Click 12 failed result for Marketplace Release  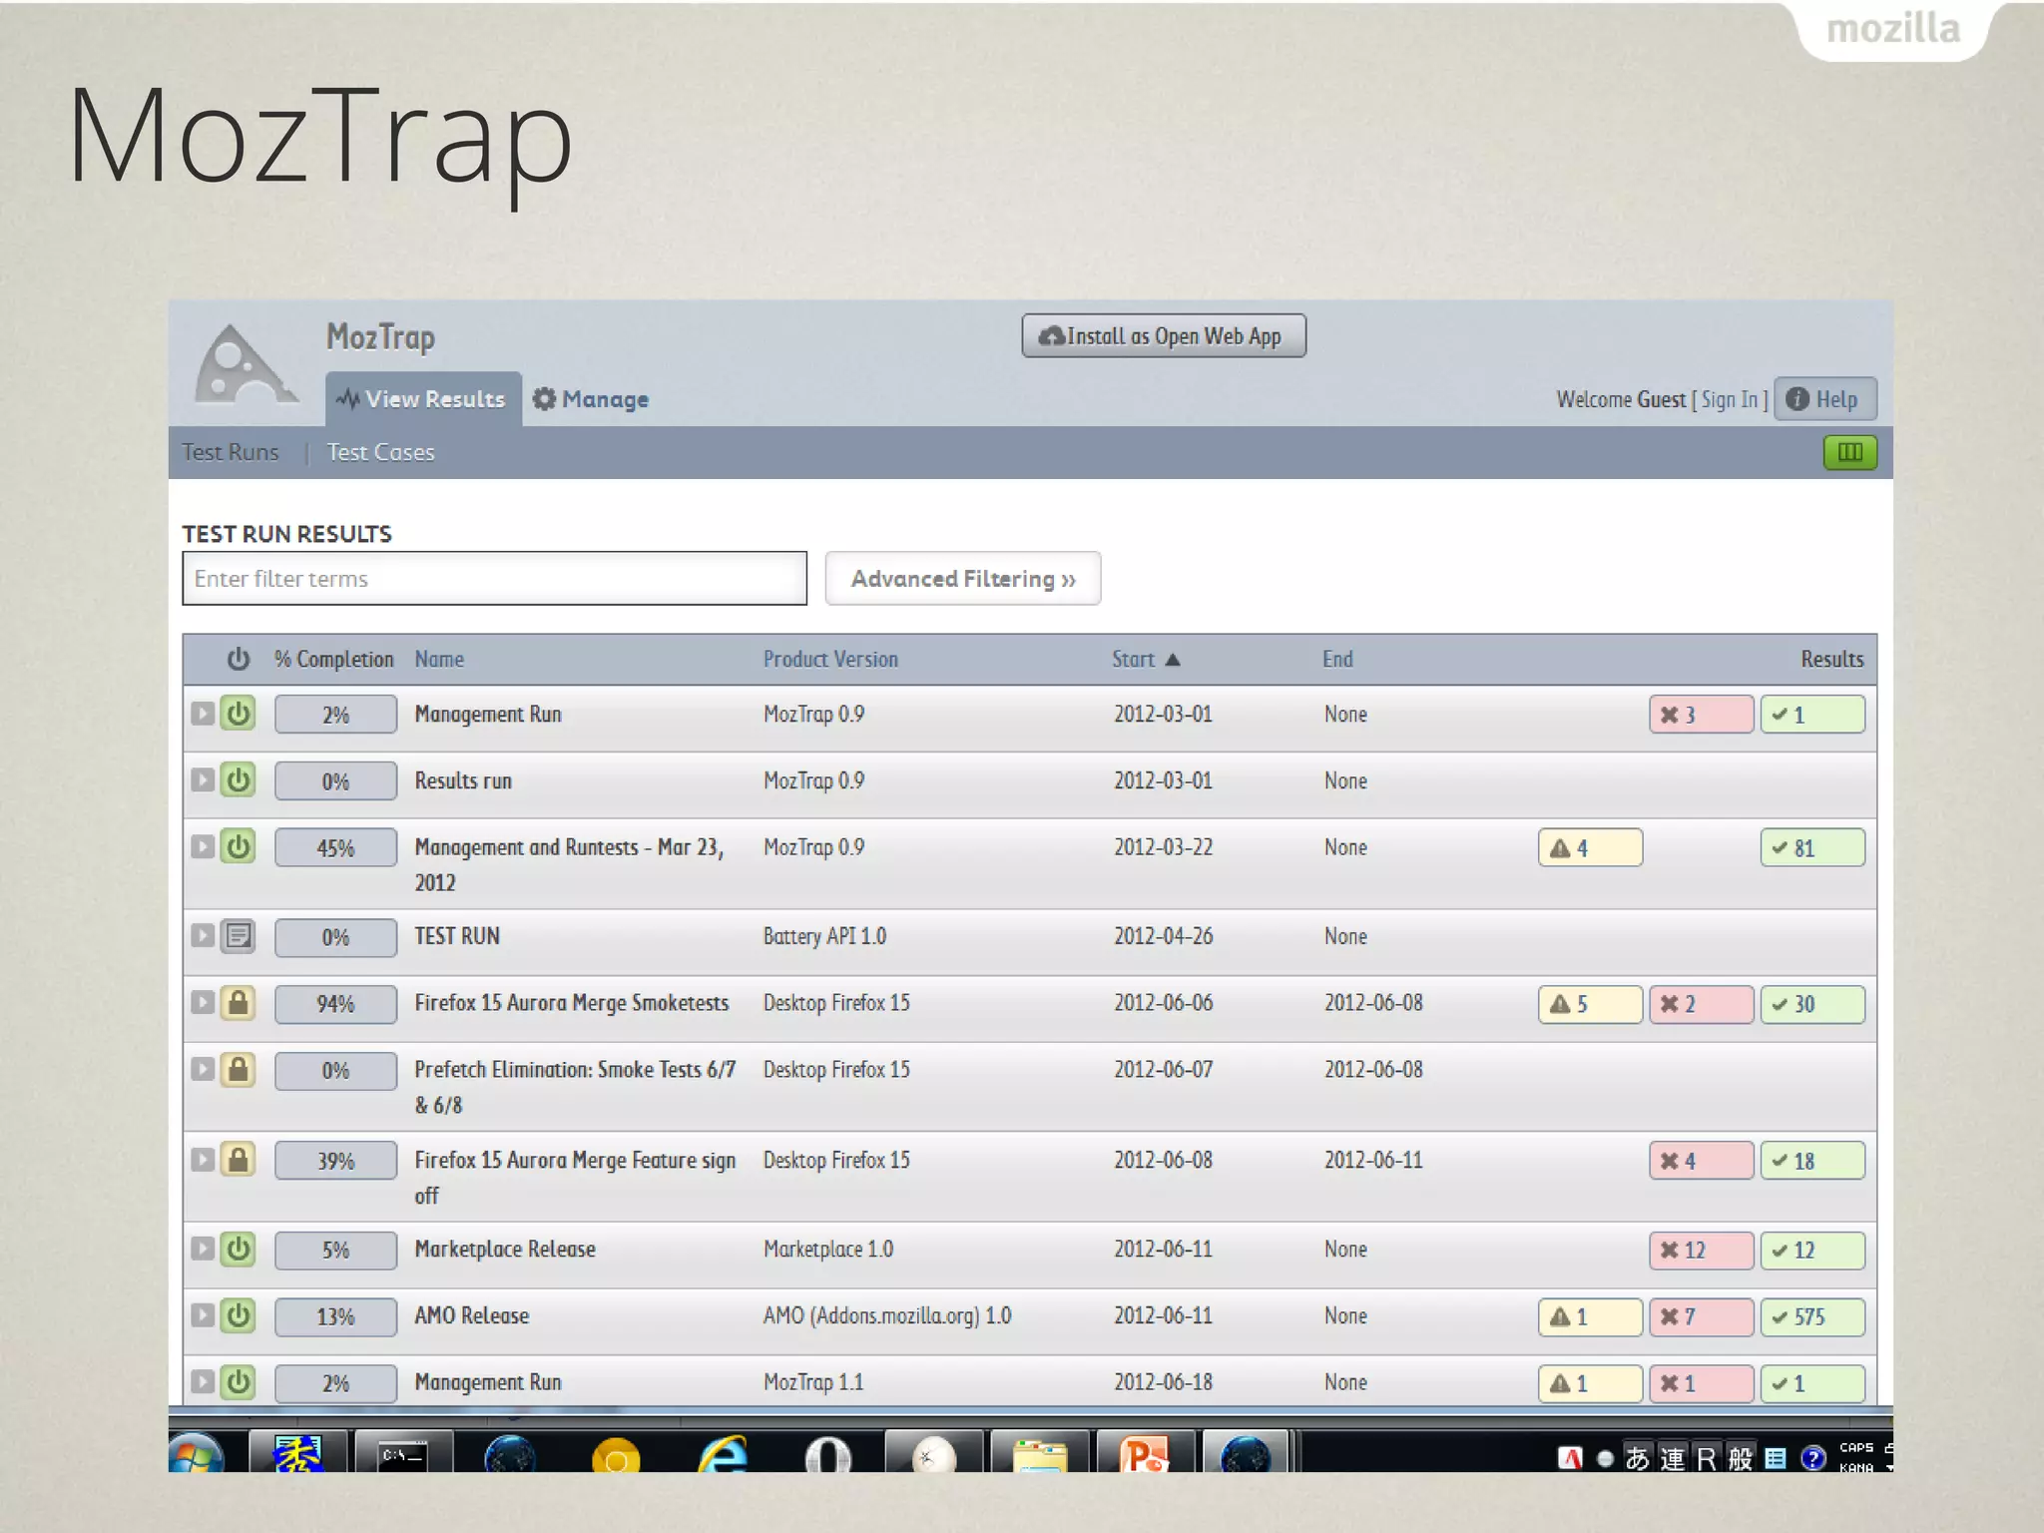[1702, 1251]
